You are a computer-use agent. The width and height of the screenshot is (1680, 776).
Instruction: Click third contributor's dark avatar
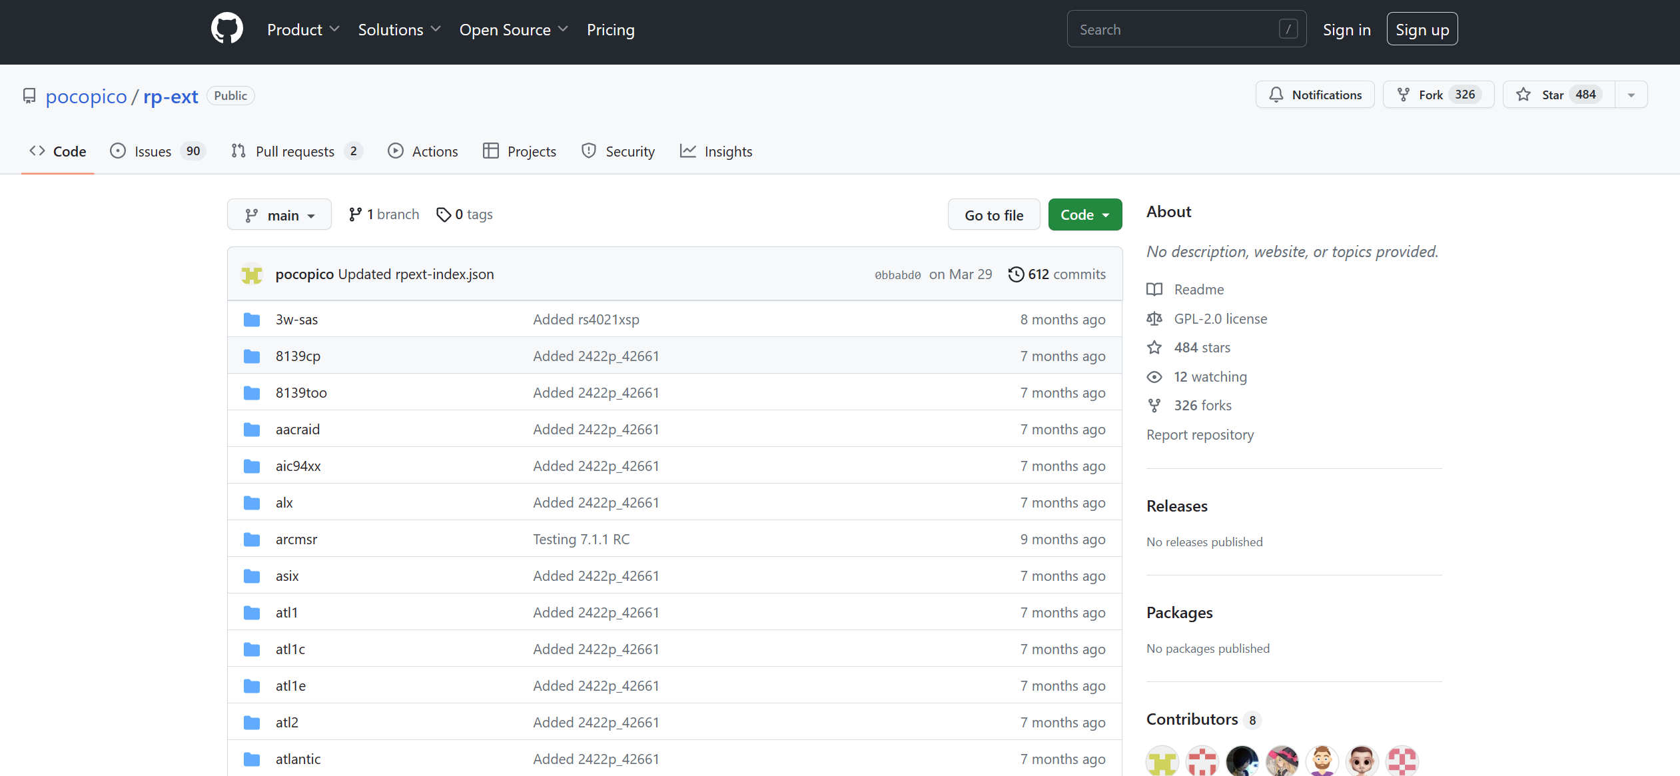point(1242,761)
